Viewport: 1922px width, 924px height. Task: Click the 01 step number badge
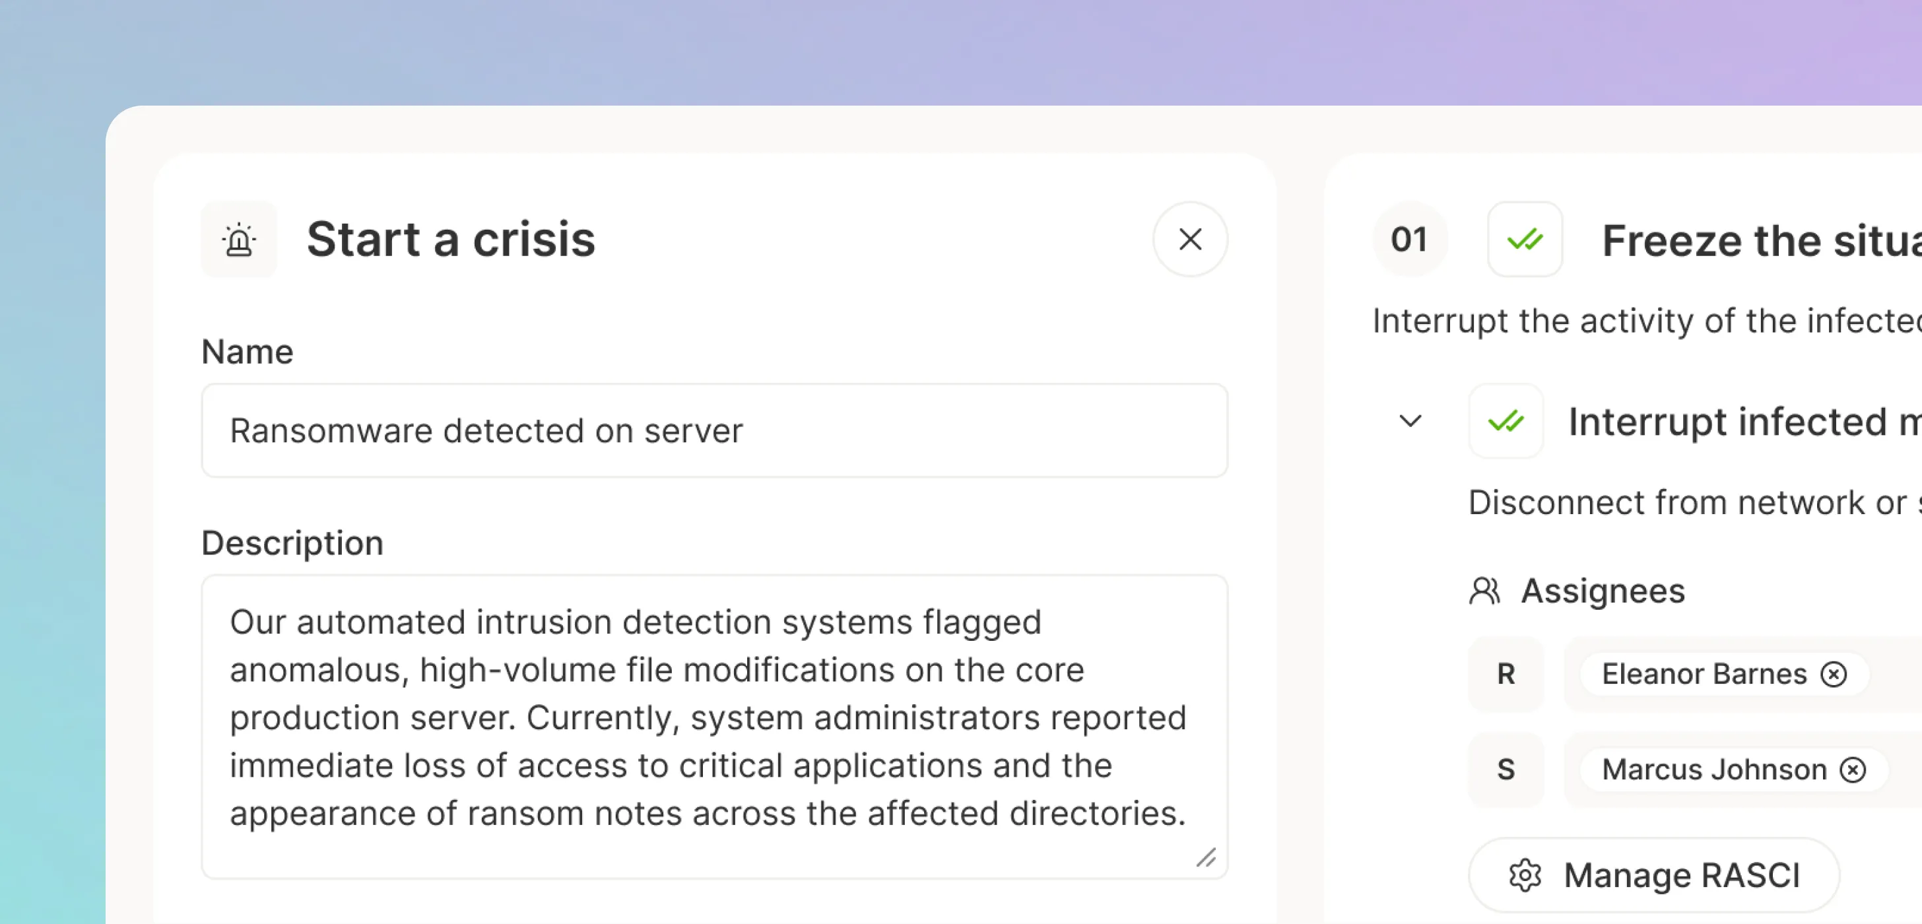pos(1409,240)
